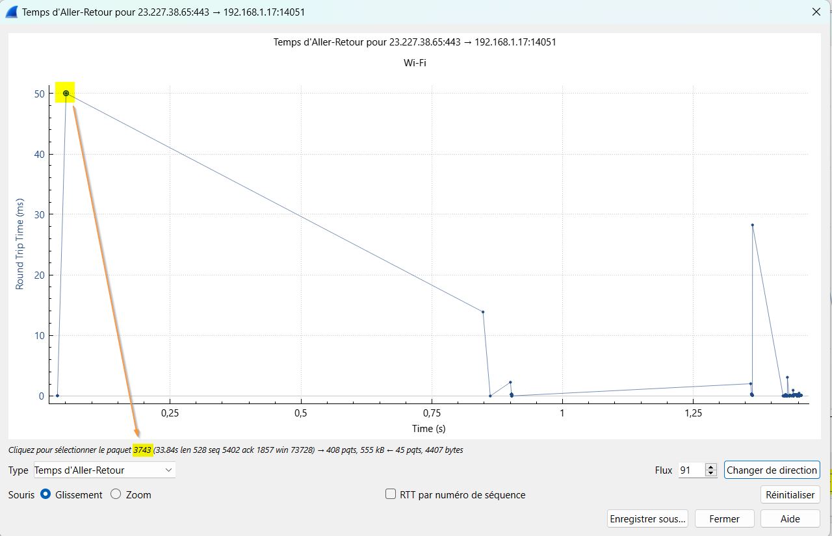Screen dimensions: 832x536
Task: Click the highlighted 50 ms data point
Action: pos(65,93)
